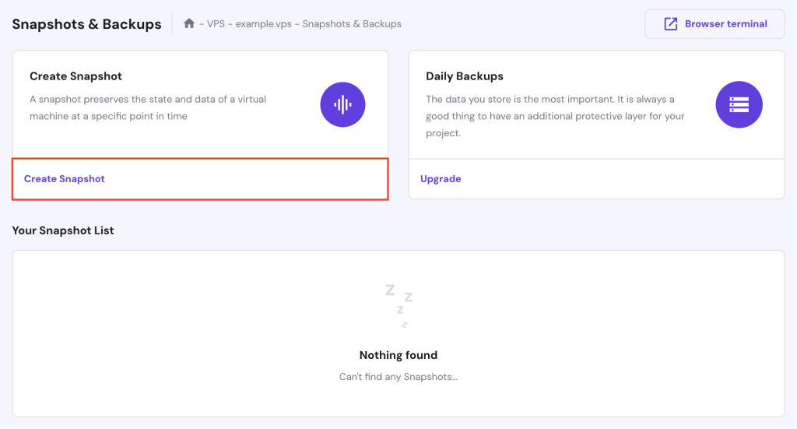
Task: Click the Snapshots & Backups page title
Action: tap(86, 24)
